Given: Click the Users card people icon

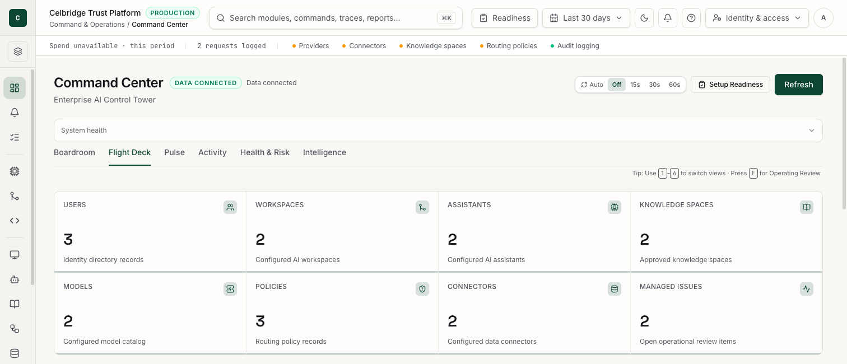Looking at the screenshot, I should 230,207.
